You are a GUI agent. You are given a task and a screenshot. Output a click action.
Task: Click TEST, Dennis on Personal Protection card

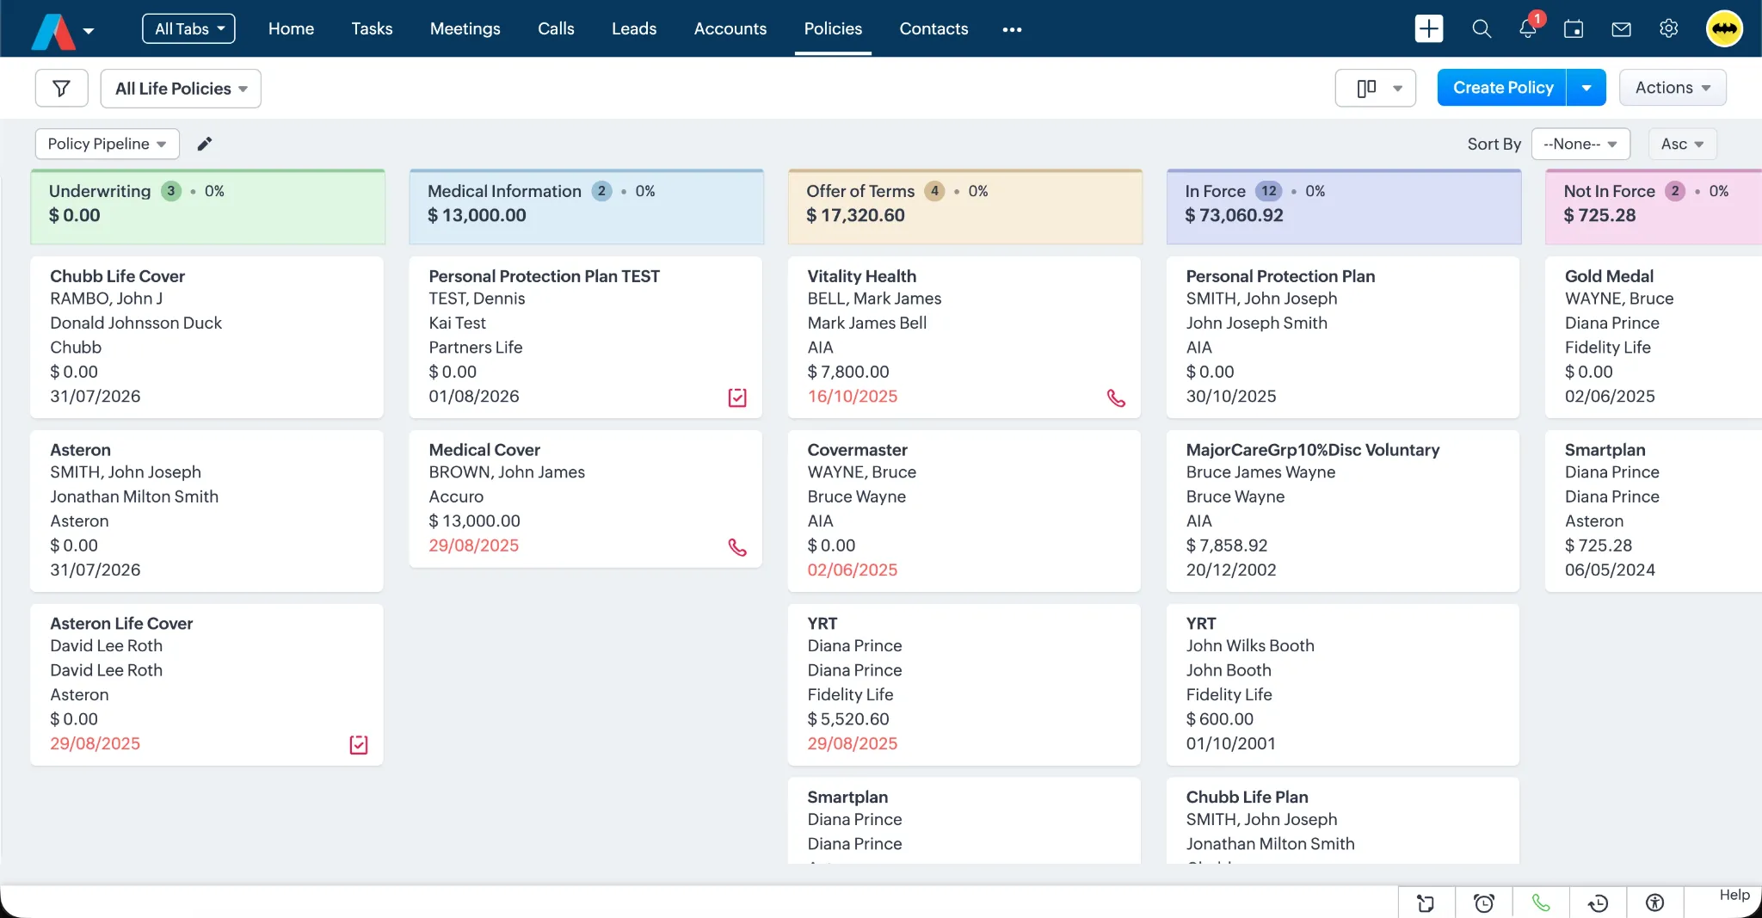[x=477, y=299]
